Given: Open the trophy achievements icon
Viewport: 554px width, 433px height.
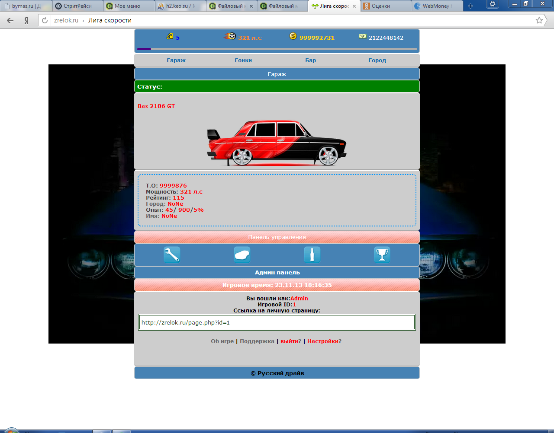Looking at the screenshot, I should [382, 255].
